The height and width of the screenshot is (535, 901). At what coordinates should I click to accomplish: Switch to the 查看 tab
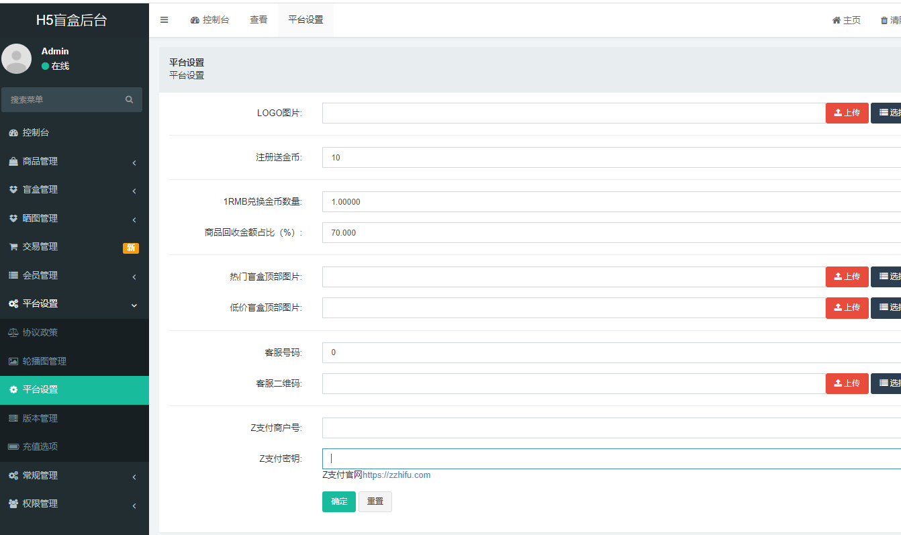tap(258, 20)
